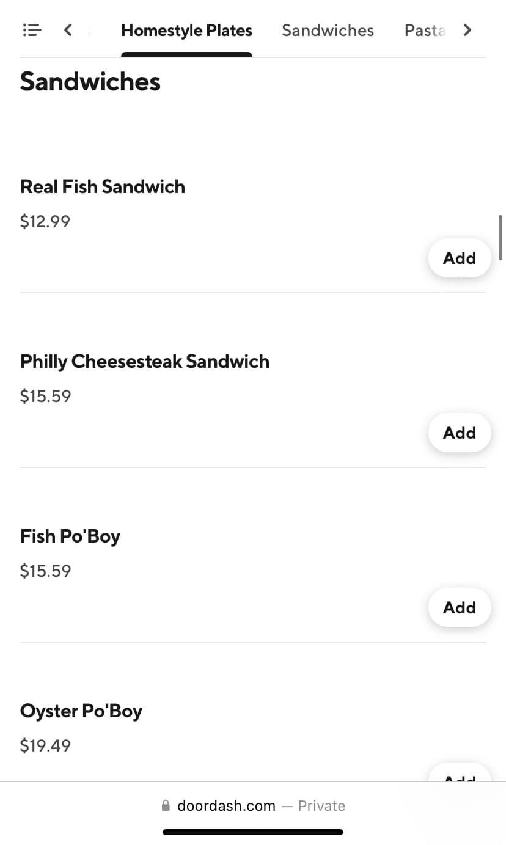
Task: Add Fish Po'Boy to cart
Action: click(459, 607)
